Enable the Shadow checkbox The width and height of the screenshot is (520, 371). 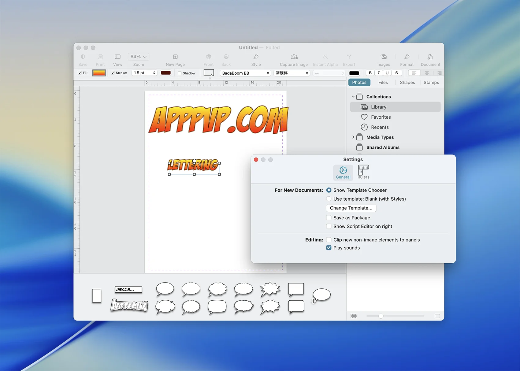pos(180,73)
